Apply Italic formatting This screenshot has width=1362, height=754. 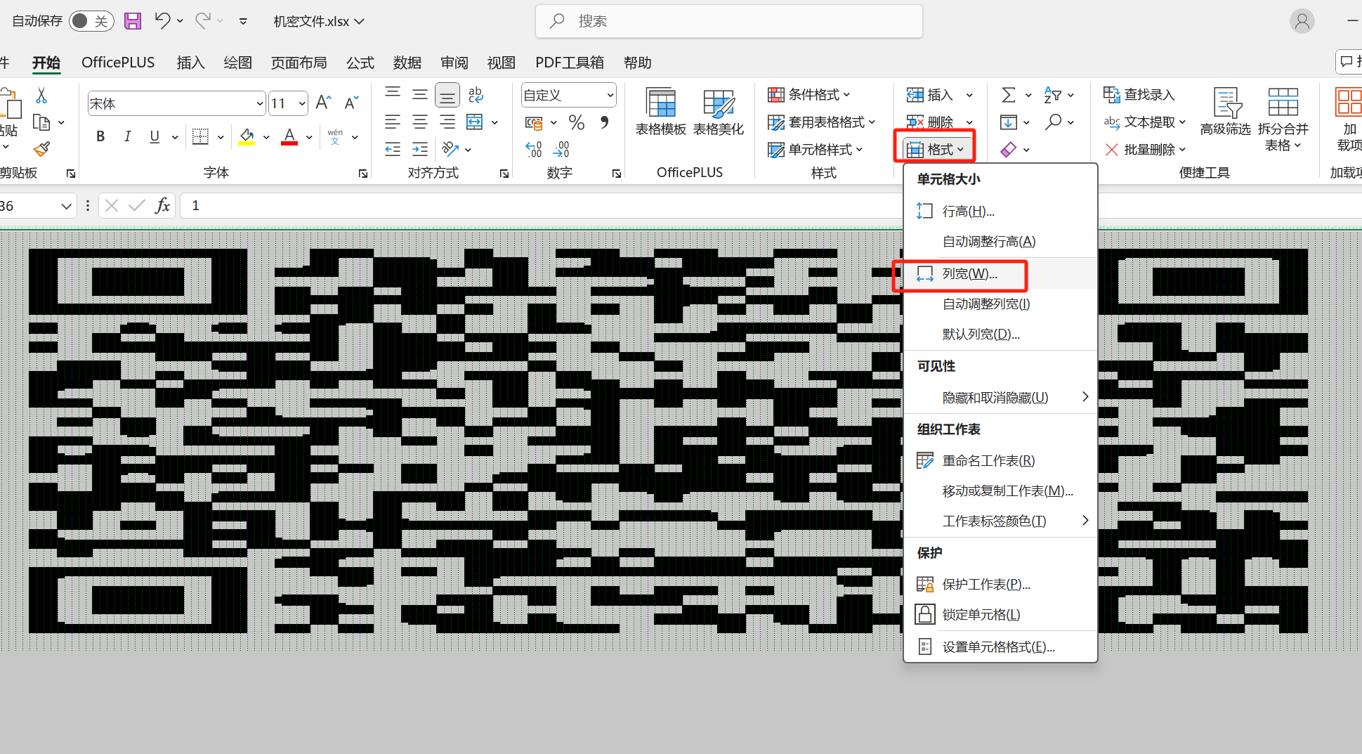pyautogui.click(x=127, y=136)
